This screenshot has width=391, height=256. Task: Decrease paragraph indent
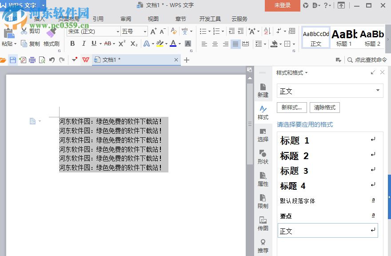231,31
